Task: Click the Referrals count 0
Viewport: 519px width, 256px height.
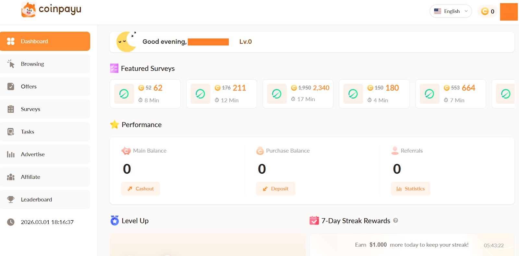Action: [397, 169]
